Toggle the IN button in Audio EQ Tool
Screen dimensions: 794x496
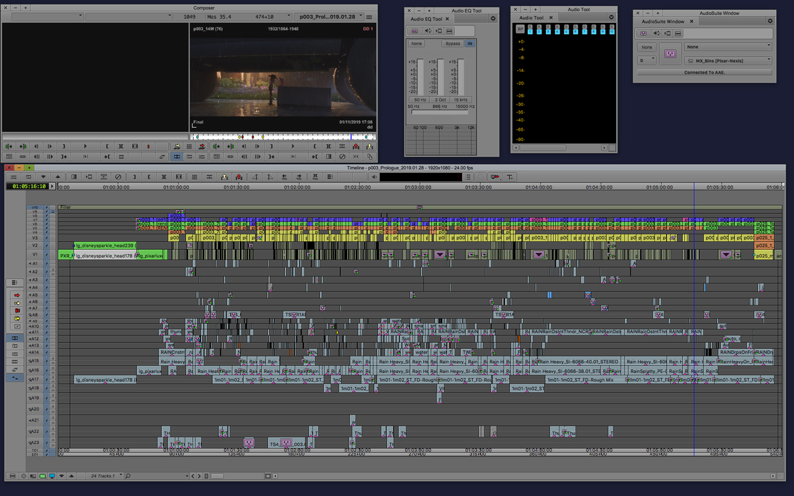click(470, 43)
